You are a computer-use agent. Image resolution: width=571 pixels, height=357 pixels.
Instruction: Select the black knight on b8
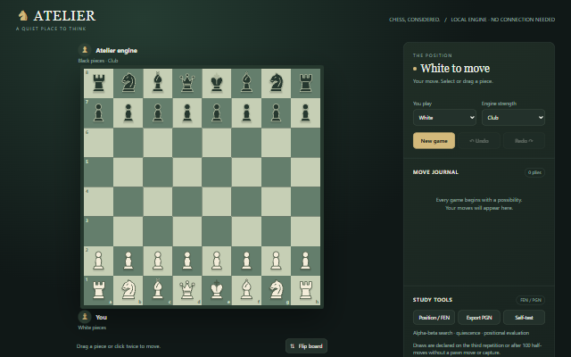pyautogui.click(x=128, y=83)
